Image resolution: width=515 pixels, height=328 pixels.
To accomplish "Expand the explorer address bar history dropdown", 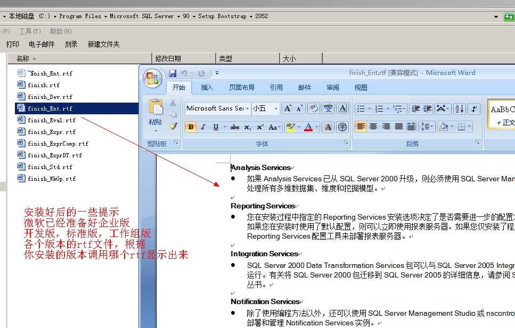I will [496, 16].
